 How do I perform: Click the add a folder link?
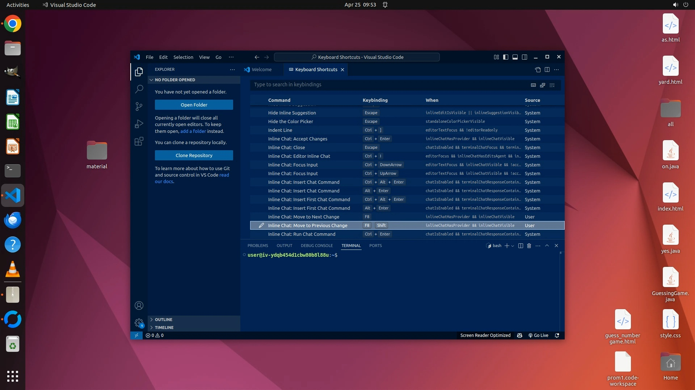[x=193, y=131]
